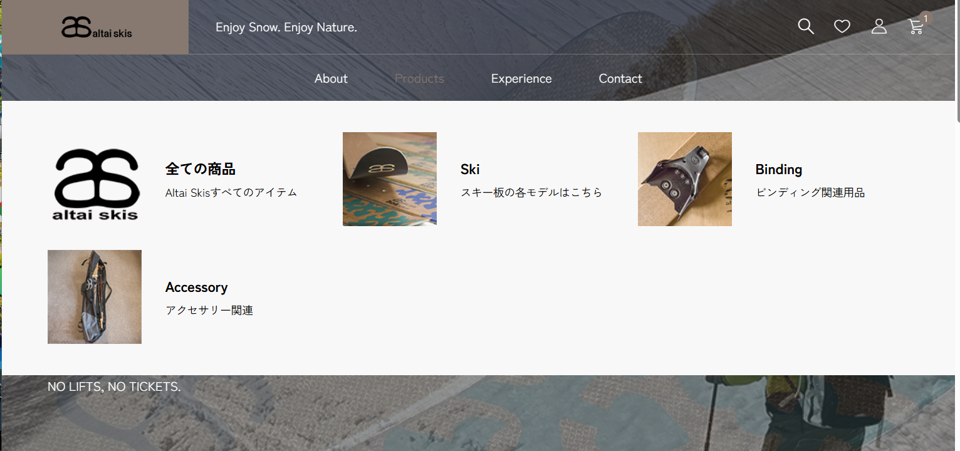
Task: Click the Ski category thumbnail image
Action: tap(390, 179)
